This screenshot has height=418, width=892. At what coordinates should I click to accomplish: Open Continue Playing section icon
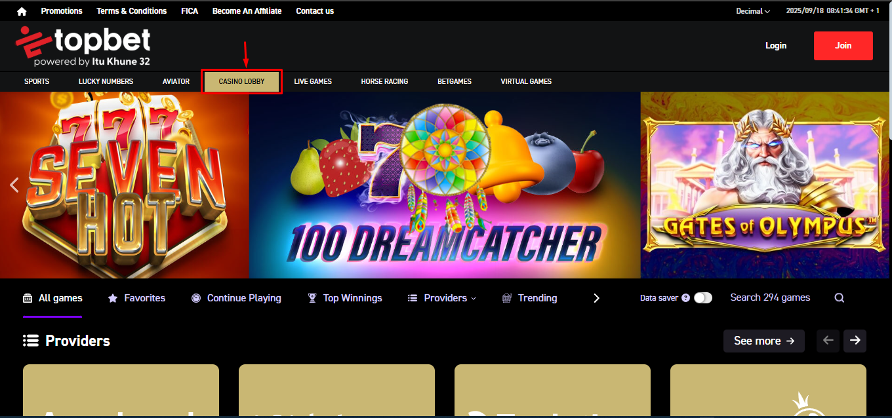(195, 297)
